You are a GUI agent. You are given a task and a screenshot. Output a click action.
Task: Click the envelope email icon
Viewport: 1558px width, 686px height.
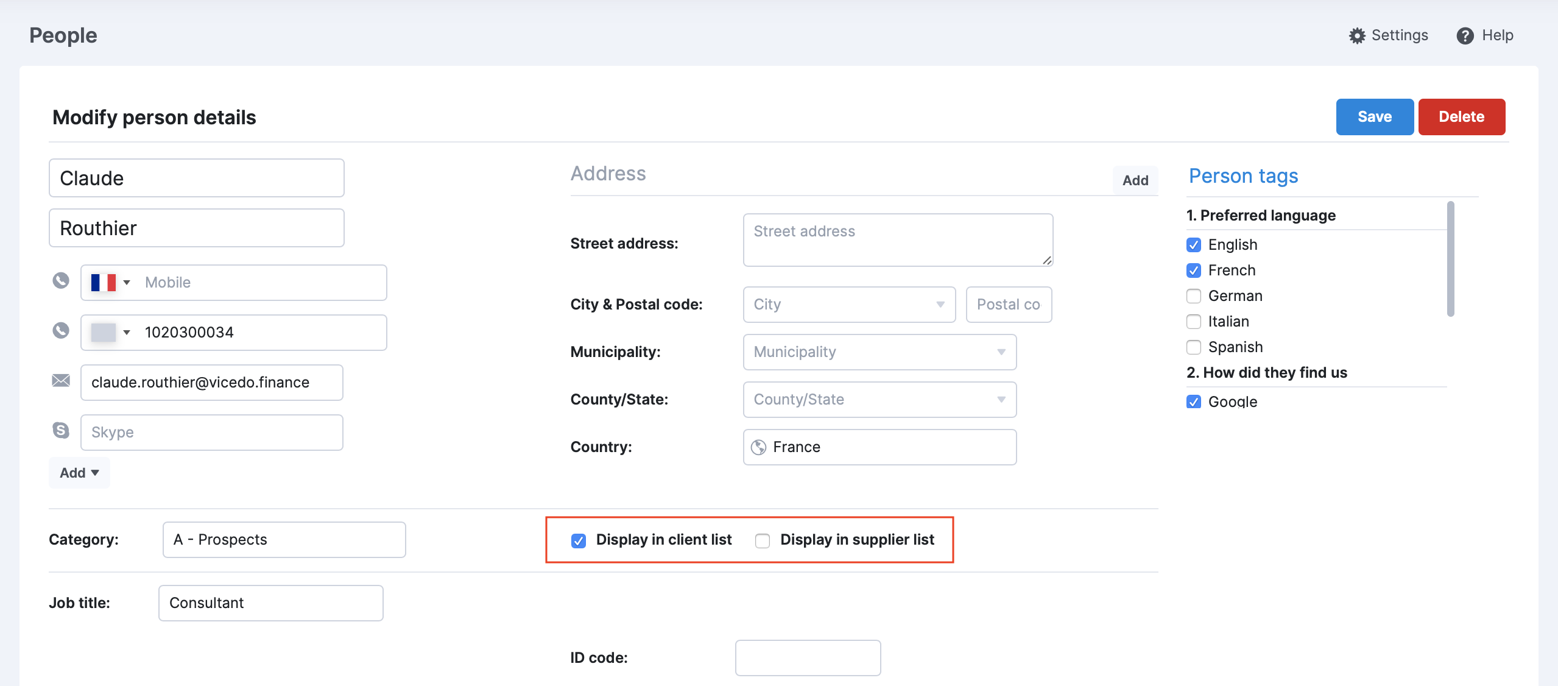click(x=61, y=381)
